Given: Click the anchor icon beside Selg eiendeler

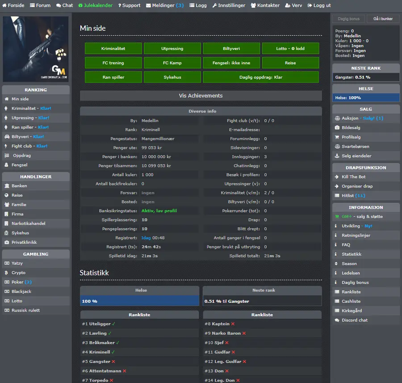Looking at the screenshot, I should point(337,156).
